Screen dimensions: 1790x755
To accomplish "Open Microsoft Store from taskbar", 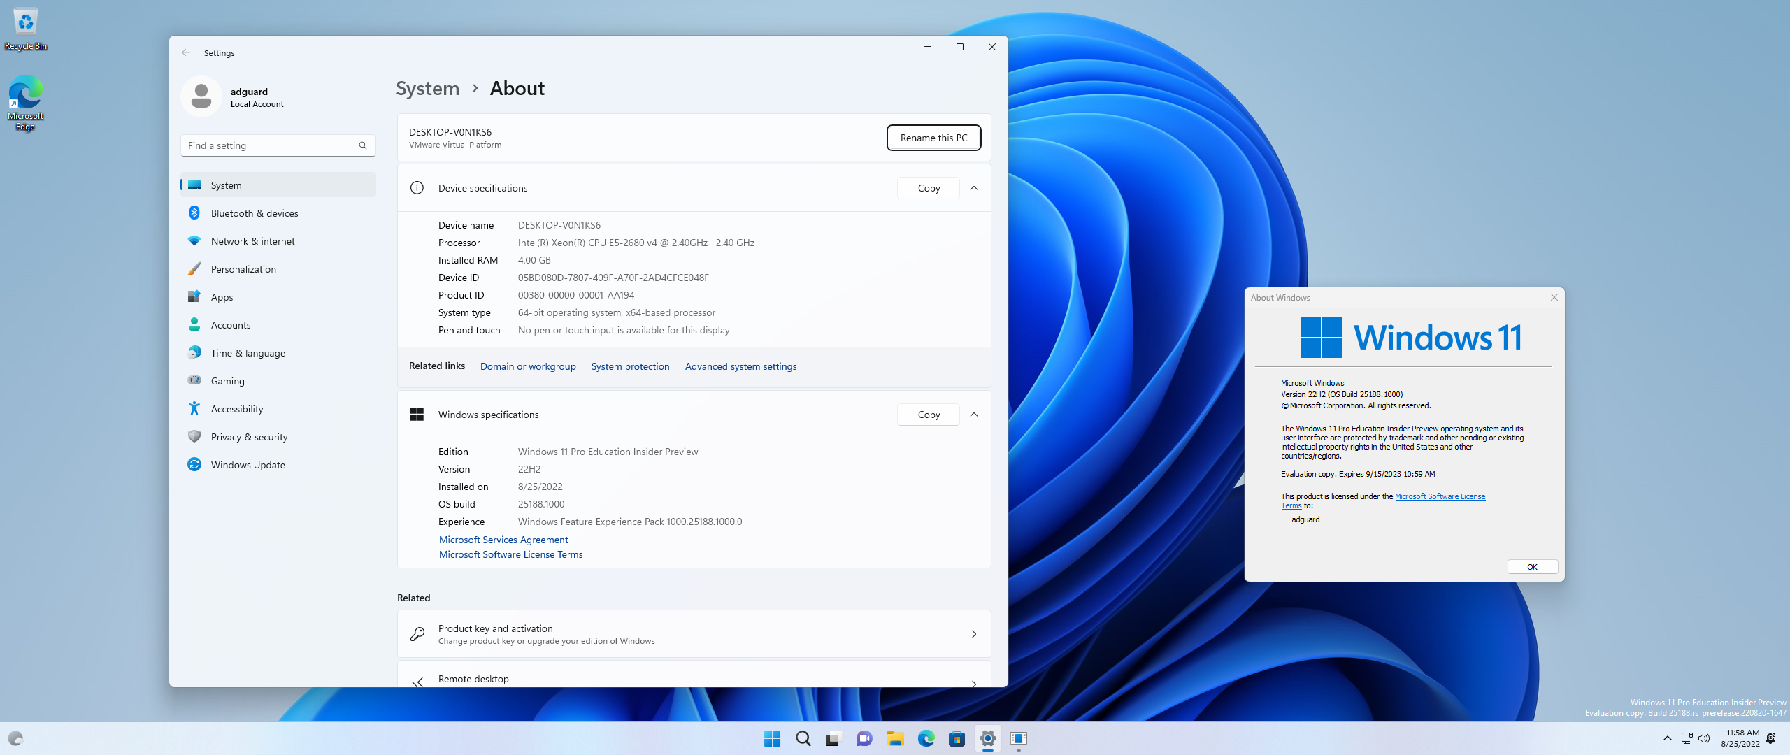I will [957, 738].
